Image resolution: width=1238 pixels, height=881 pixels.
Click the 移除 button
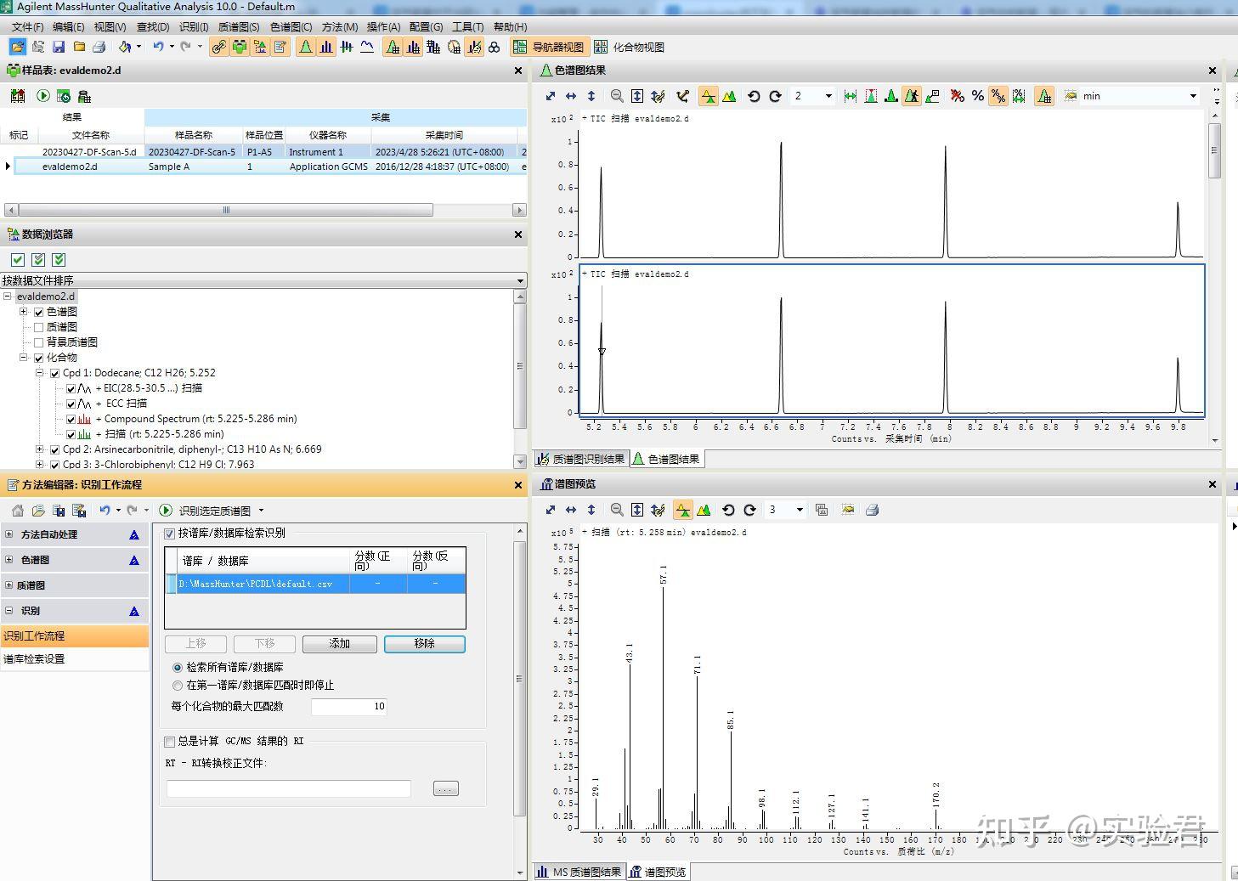pyautogui.click(x=424, y=644)
